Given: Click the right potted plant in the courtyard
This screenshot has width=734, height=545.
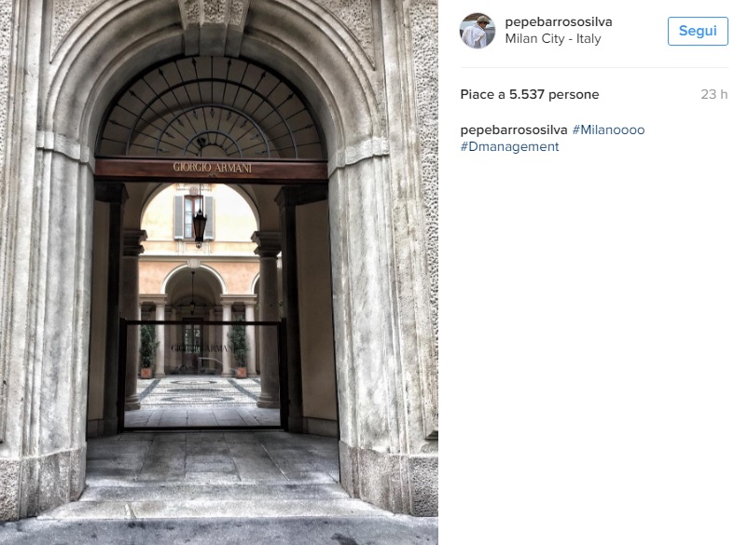Looking at the screenshot, I should click(x=240, y=347).
